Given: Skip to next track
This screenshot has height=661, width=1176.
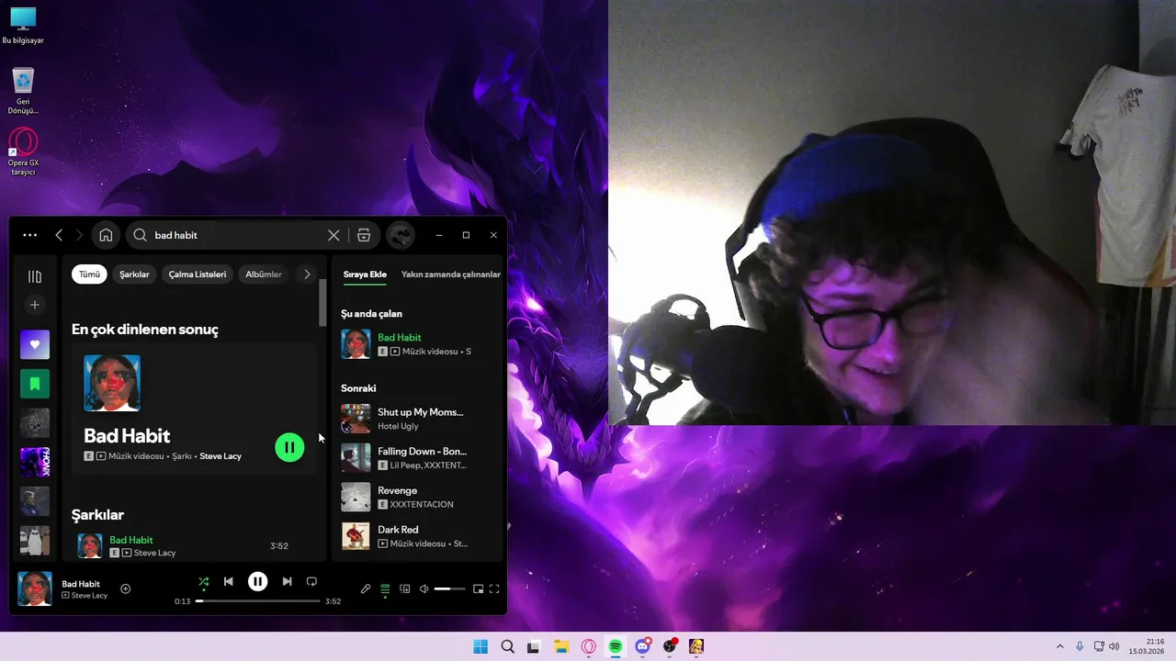Looking at the screenshot, I should pyautogui.click(x=287, y=581).
